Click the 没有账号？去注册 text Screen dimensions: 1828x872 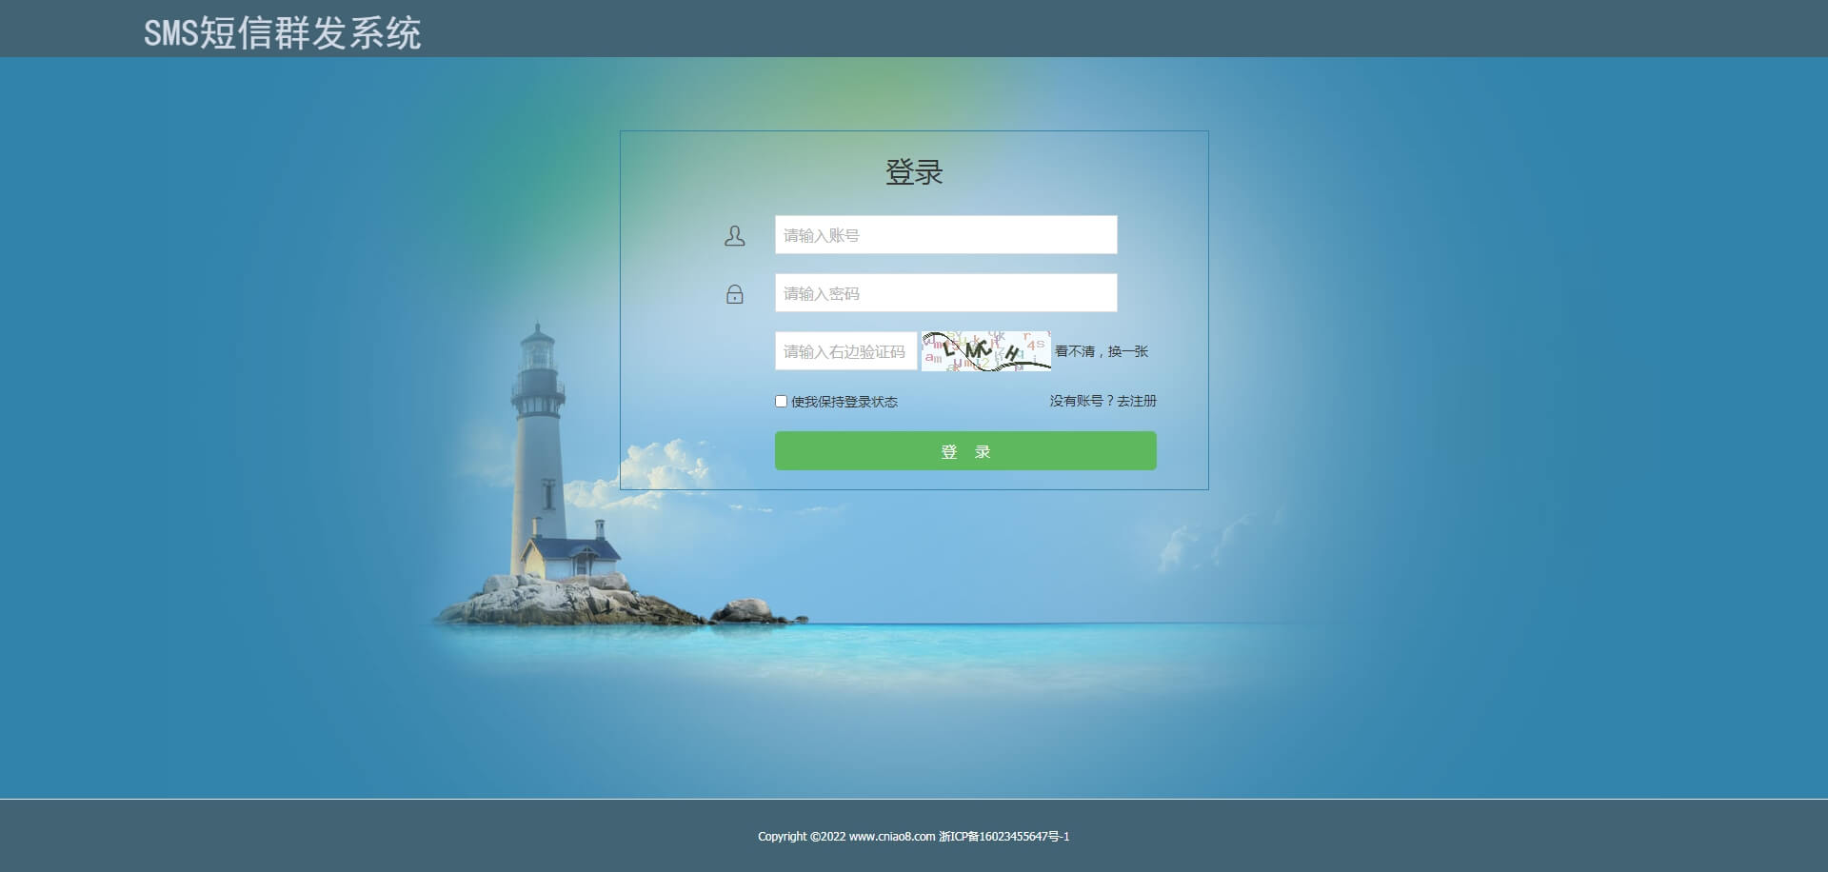coord(1102,401)
